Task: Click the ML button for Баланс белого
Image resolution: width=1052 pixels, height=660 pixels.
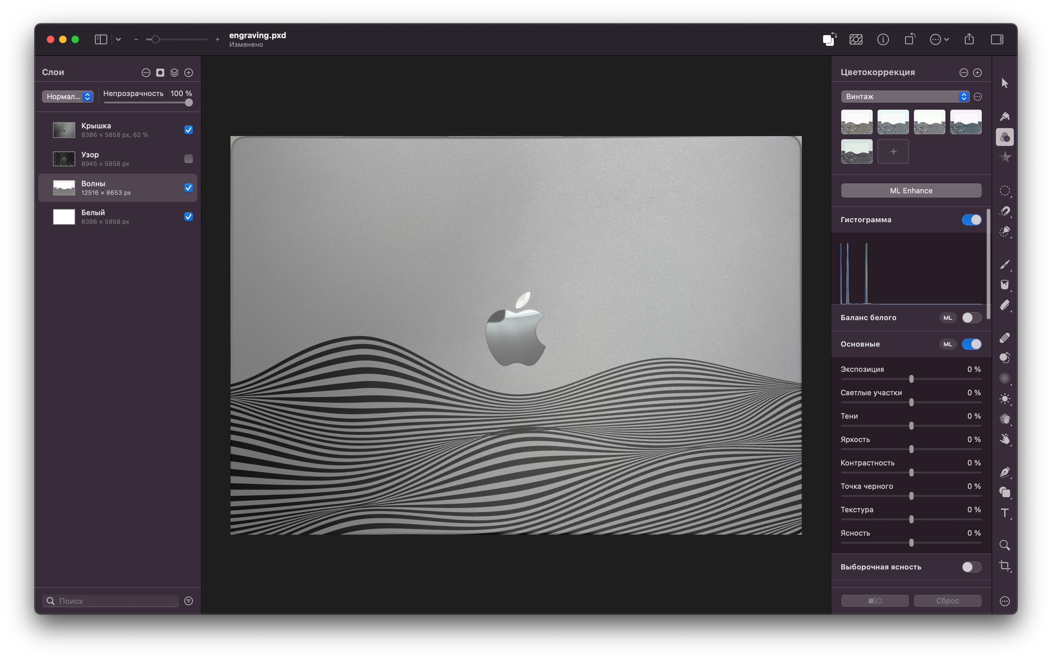Action: coord(948,318)
